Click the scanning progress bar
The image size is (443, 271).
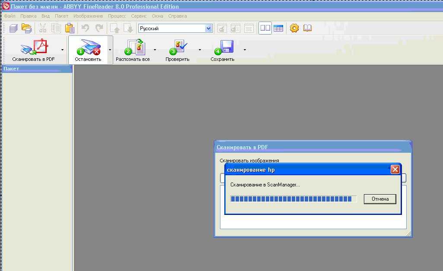pos(293,199)
